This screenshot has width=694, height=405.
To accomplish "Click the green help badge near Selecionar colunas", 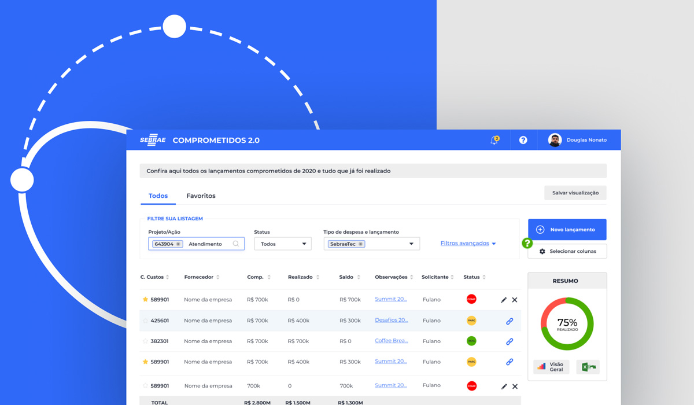I will point(527,244).
